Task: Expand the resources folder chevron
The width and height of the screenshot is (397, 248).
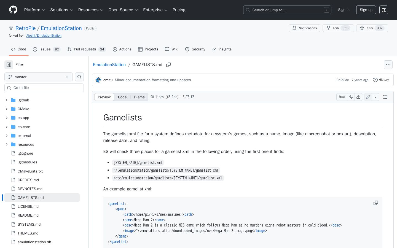Action: pyautogui.click(x=7, y=144)
